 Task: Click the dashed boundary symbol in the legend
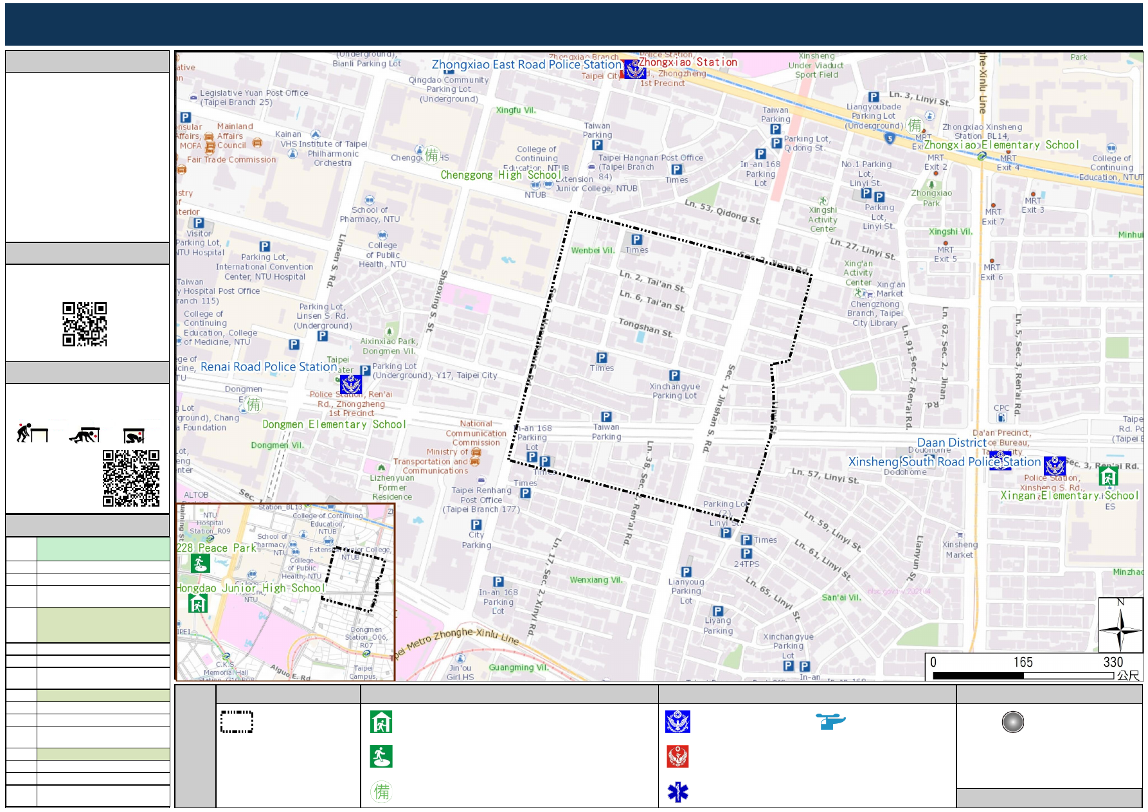[x=237, y=721]
